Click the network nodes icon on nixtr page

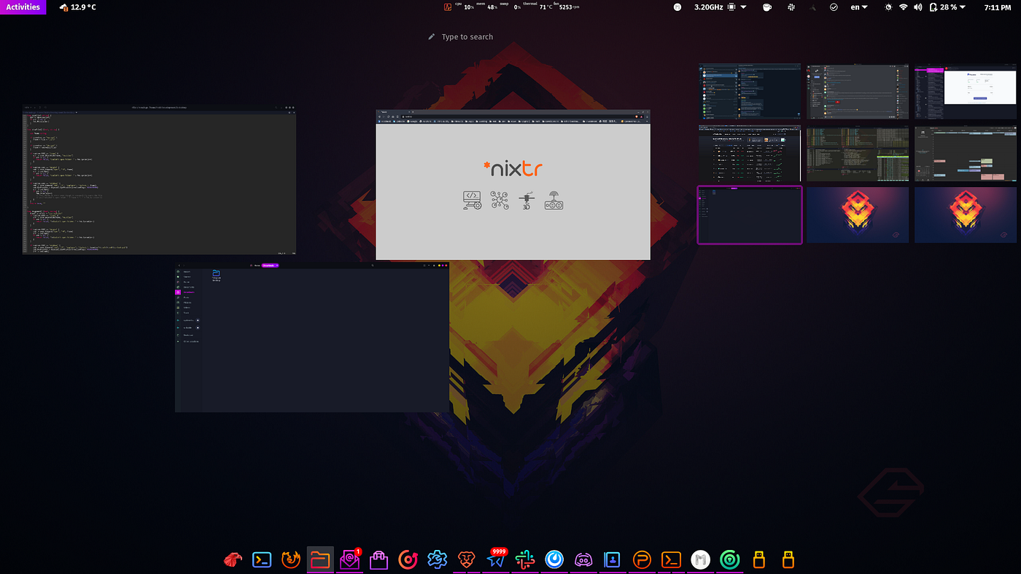coord(500,200)
